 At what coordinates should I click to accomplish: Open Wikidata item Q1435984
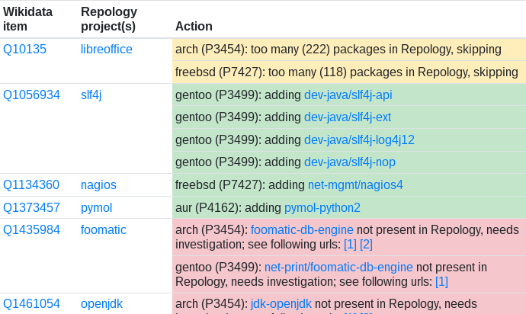(31, 230)
